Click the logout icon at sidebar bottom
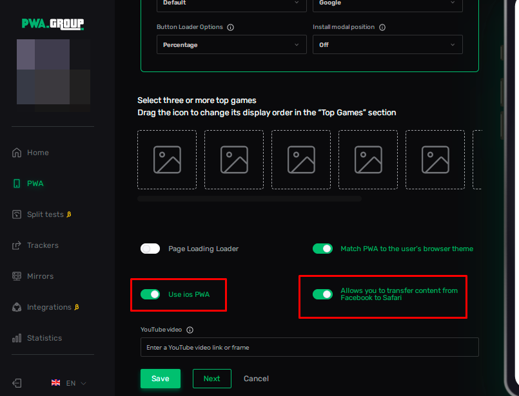Viewport: 519px width, 396px height. pyautogui.click(x=17, y=383)
